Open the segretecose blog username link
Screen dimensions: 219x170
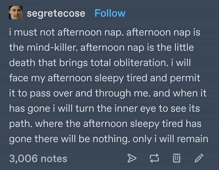pos(56,13)
